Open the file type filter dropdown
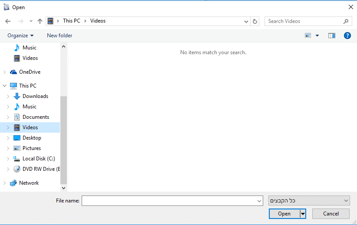Viewport: 357px width, 225px height. [x=309, y=201]
